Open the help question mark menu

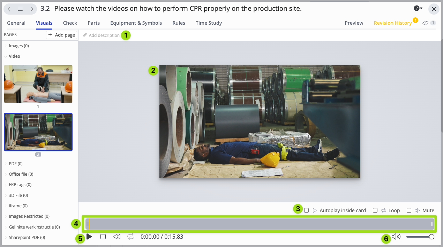click(x=418, y=9)
